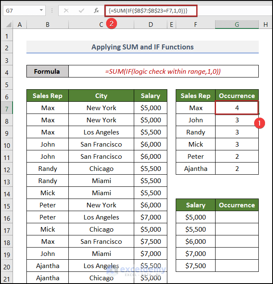
Task: Open the Insert Function fx button
Action: pos(96,11)
